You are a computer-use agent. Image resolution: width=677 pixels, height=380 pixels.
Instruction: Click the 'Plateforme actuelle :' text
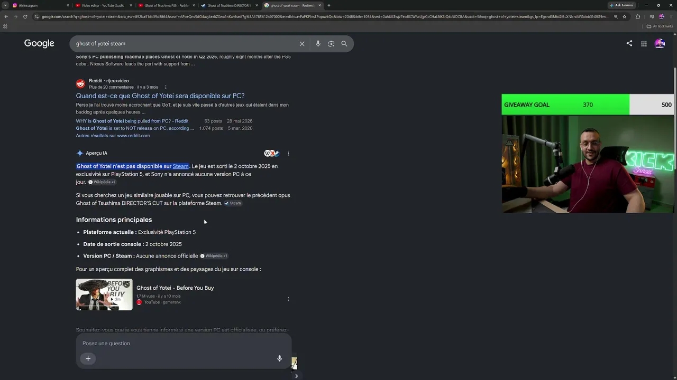point(110,232)
